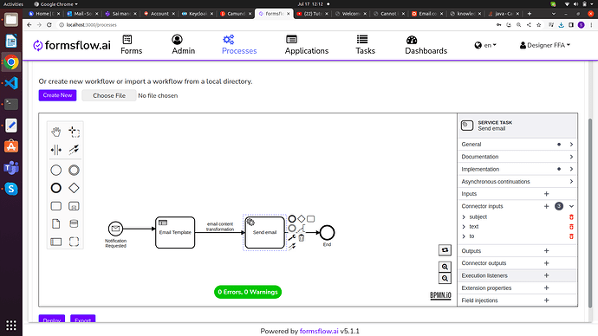
Task: Open the Designer FFA user dropdown
Action: (545, 45)
